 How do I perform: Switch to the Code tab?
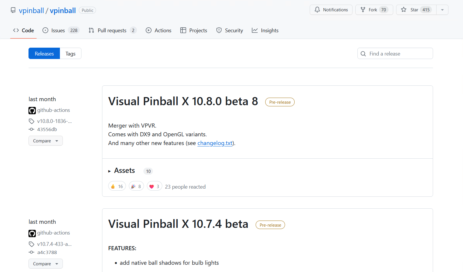tap(24, 30)
